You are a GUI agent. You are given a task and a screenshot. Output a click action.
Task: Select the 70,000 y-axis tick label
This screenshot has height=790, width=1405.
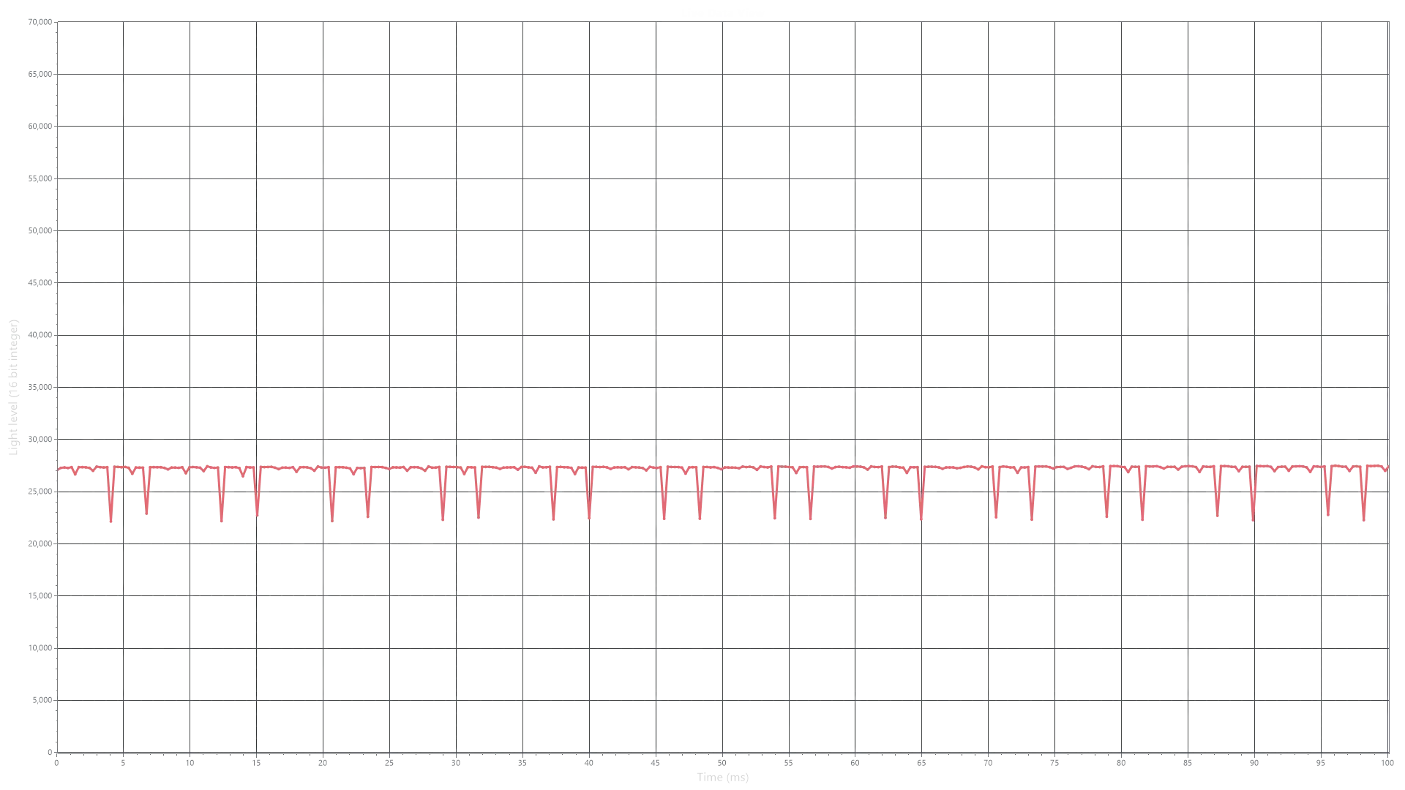40,22
